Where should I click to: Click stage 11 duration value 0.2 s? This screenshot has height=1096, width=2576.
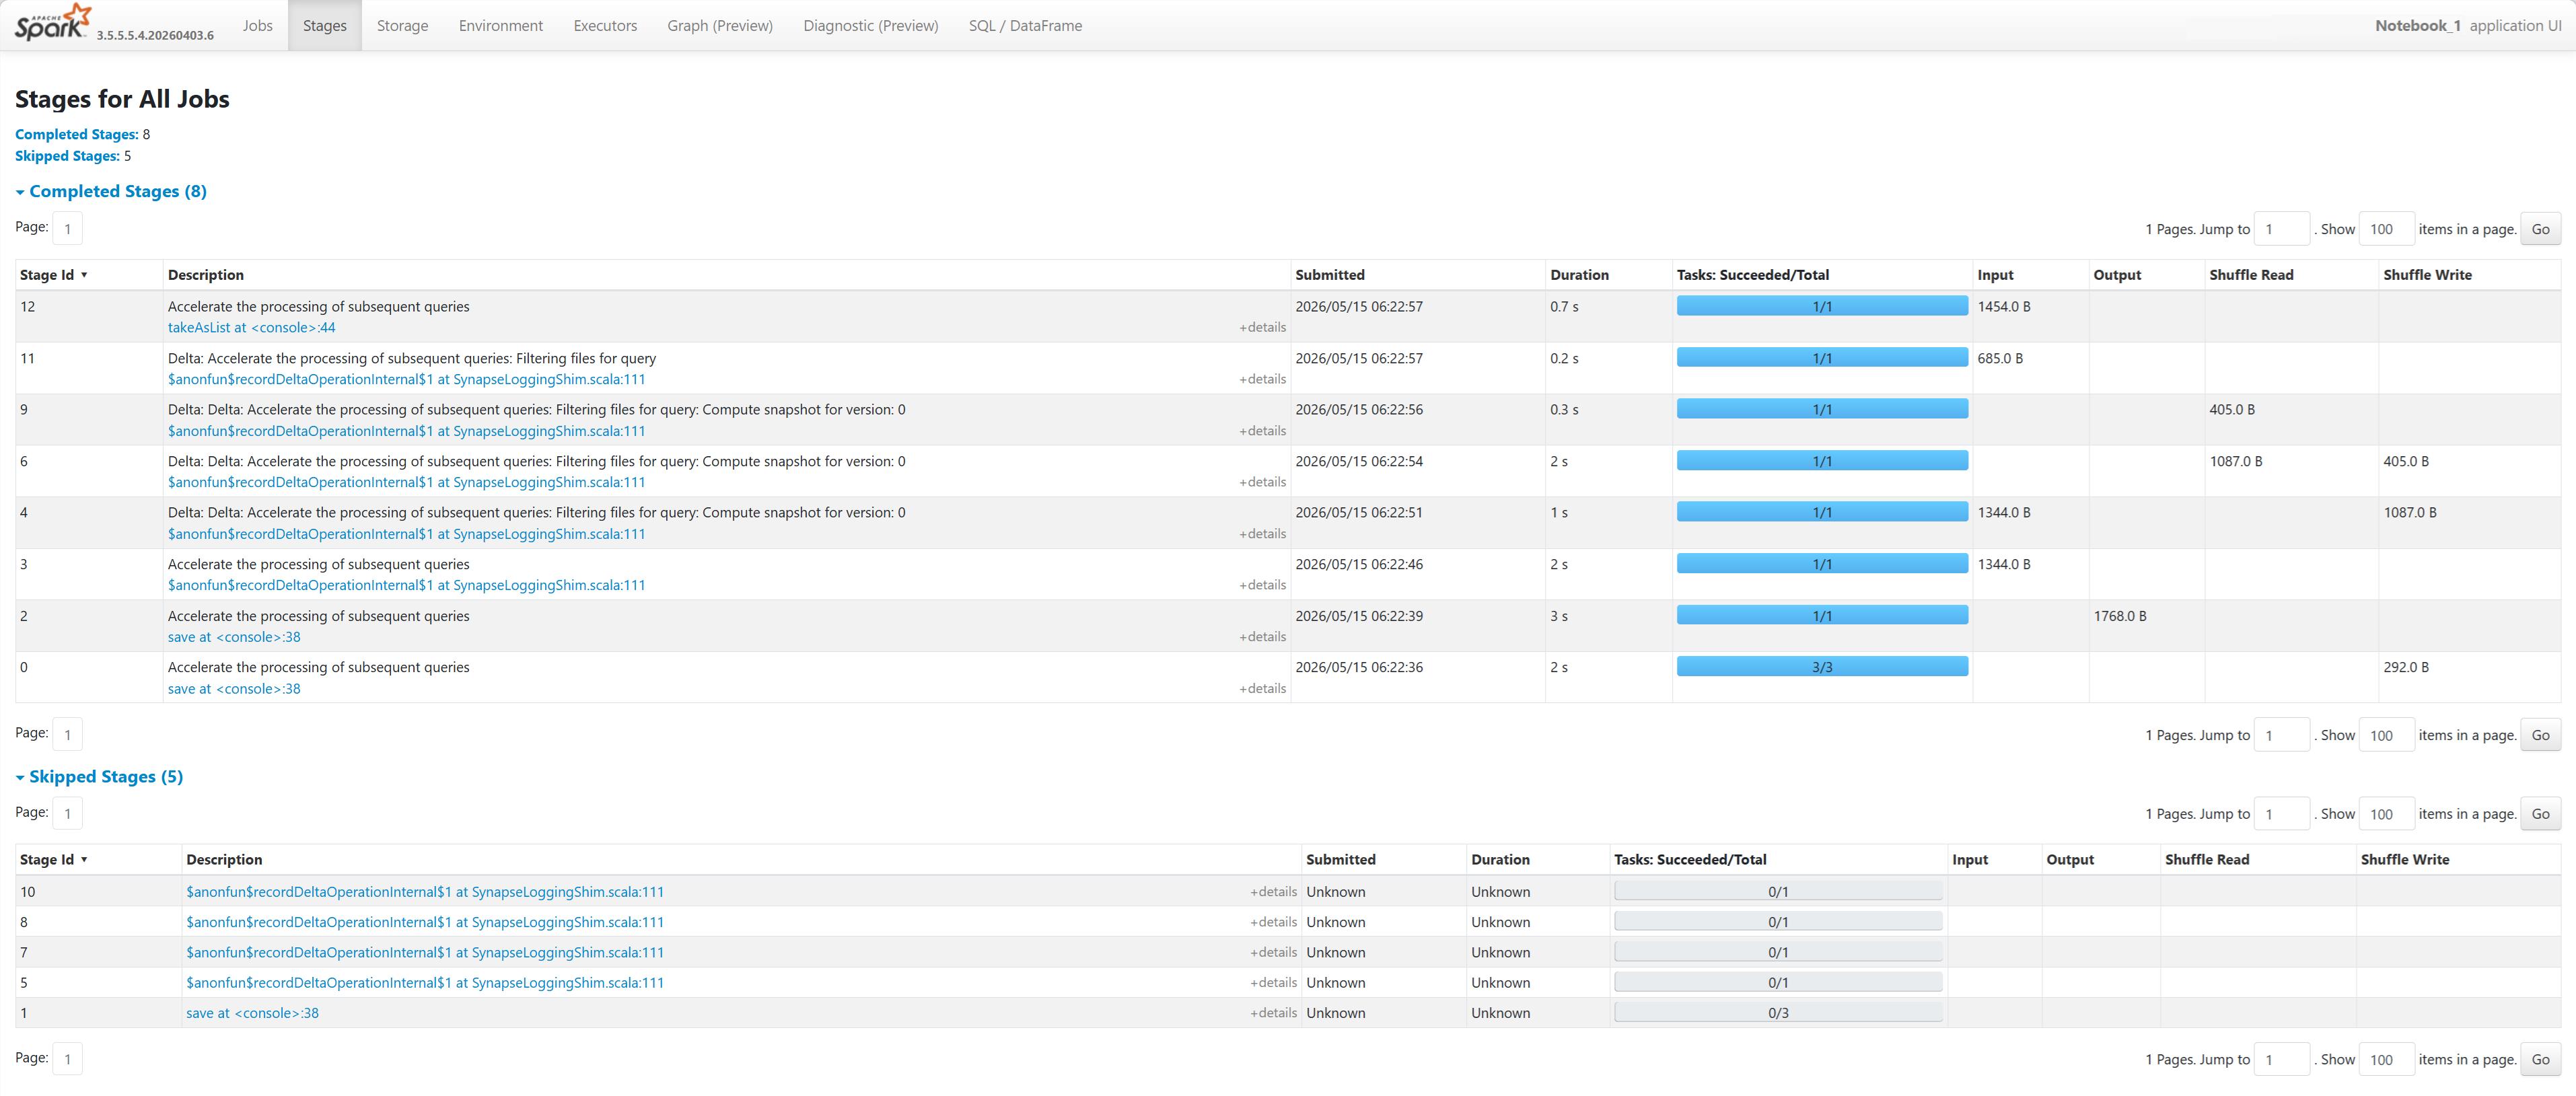tap(1564, 358)
